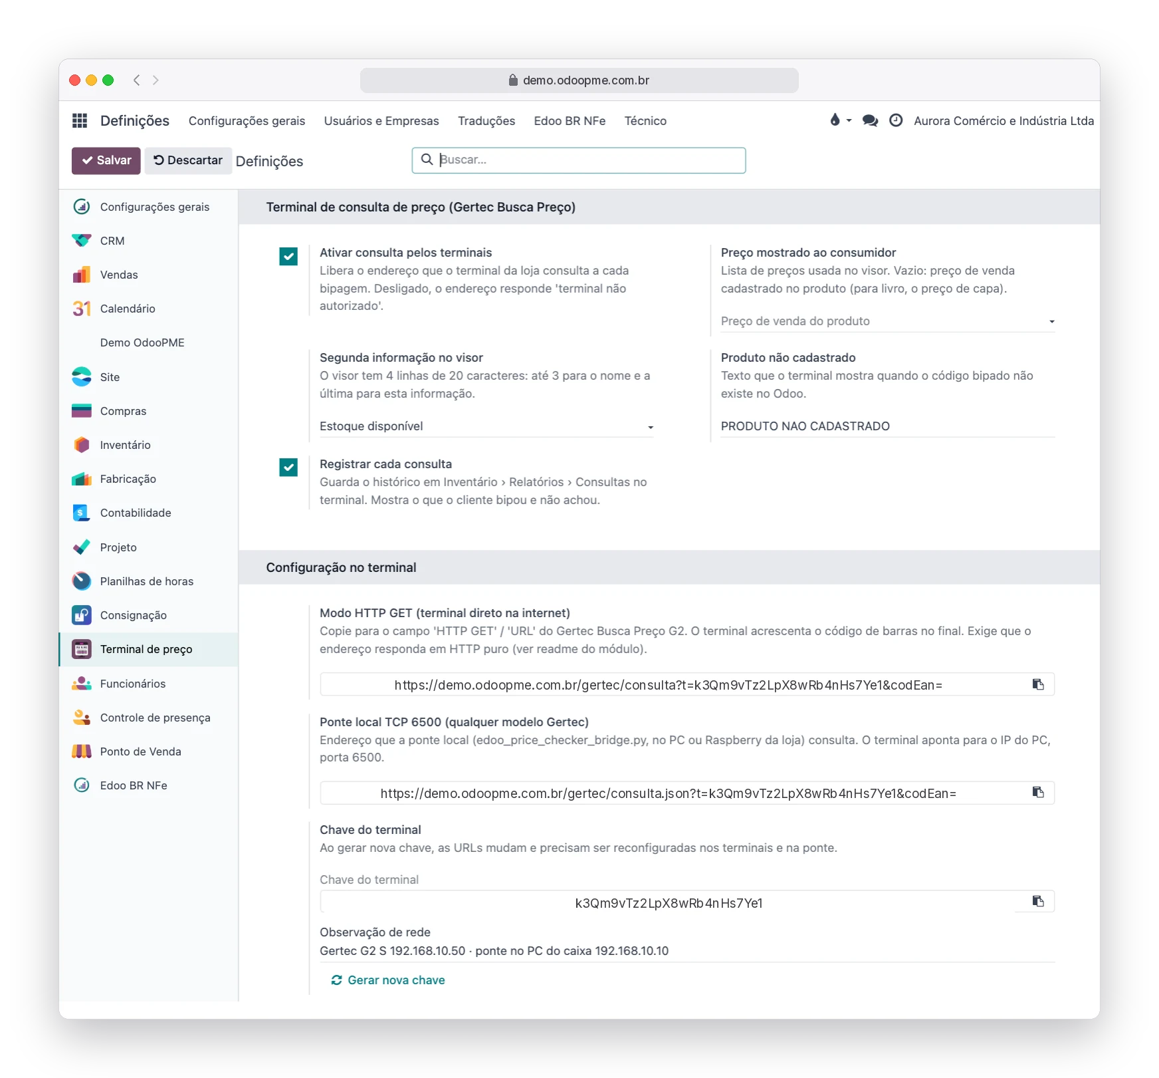Expand the droplet menu caret
The height and width of the screenshot is (1078, 1159).
(x=849, y=121)
